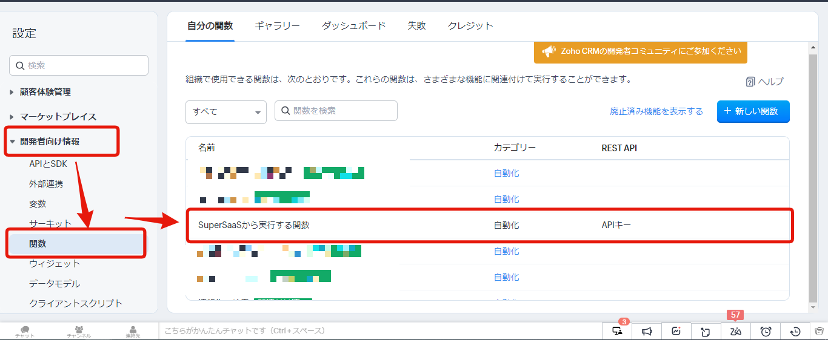Expand the 顧客体験管理 section
828x340 pixels.
click(12, 92)
